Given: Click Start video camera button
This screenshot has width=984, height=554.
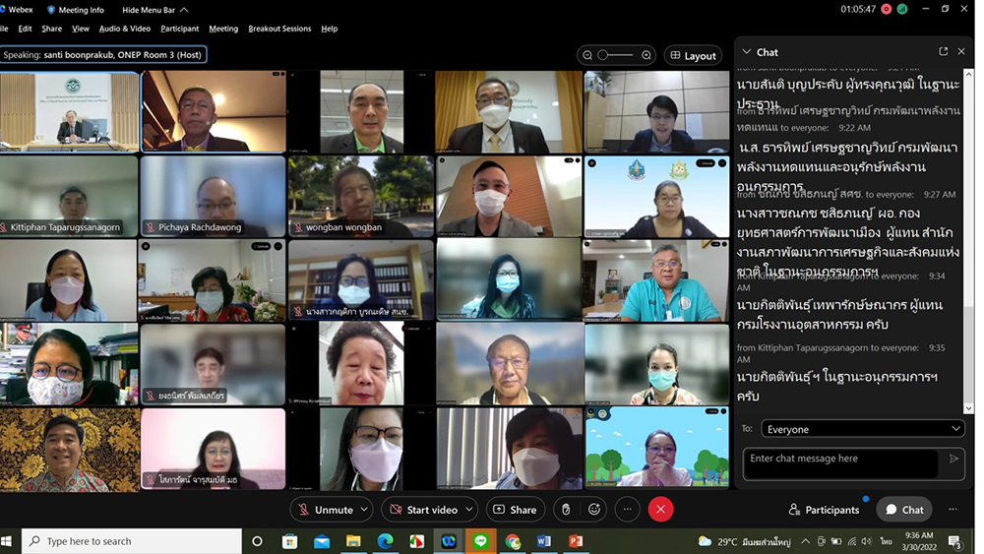Looking at the screenshot, I should point(423,510).
